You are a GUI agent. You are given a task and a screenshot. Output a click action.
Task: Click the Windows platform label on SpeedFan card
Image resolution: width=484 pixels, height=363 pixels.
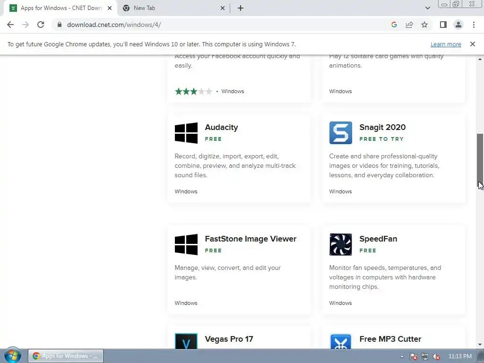pyautogui.click(x=340, y=303)
